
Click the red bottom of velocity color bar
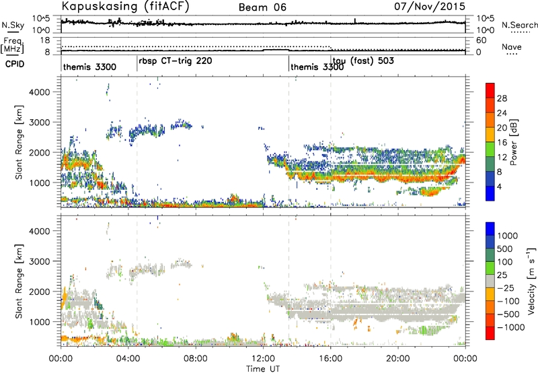click(490, 333)
